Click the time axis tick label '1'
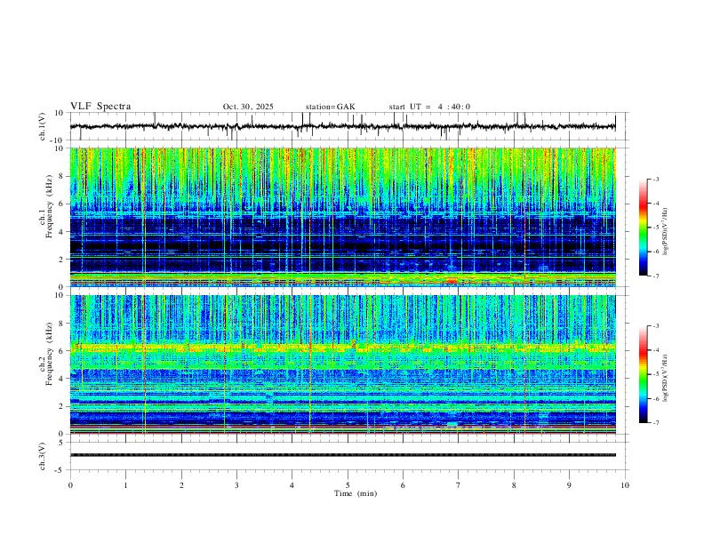The image size is (704, 544). (125, 485)
